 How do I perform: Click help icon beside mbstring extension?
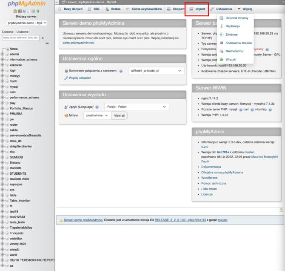click(x=270, y=110)
